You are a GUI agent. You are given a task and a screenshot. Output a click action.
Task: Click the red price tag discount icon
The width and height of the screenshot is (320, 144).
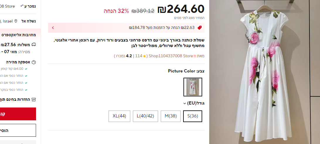pyautogui.click(x=200, y=28)
